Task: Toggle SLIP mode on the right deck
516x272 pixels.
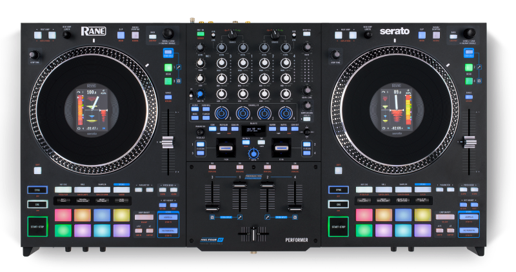Action: (422, 35)
